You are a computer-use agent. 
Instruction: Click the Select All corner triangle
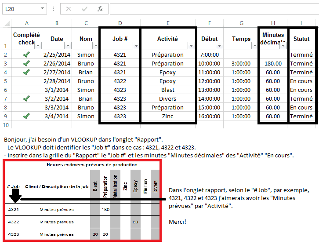coord(6,23)
